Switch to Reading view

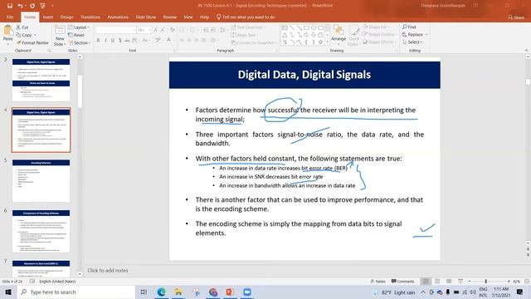pos(449,282)
